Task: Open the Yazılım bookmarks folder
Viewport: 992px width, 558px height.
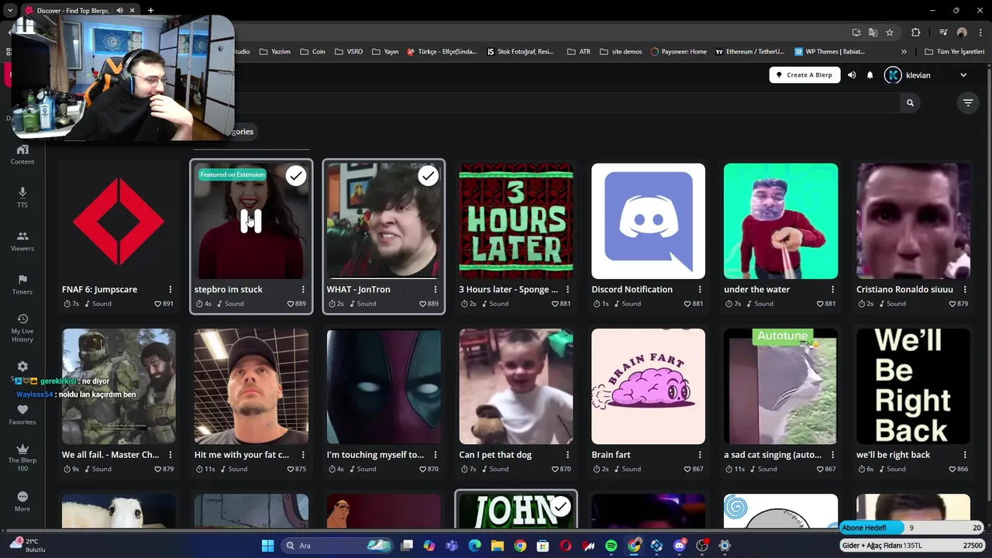Action: [275, 52]
